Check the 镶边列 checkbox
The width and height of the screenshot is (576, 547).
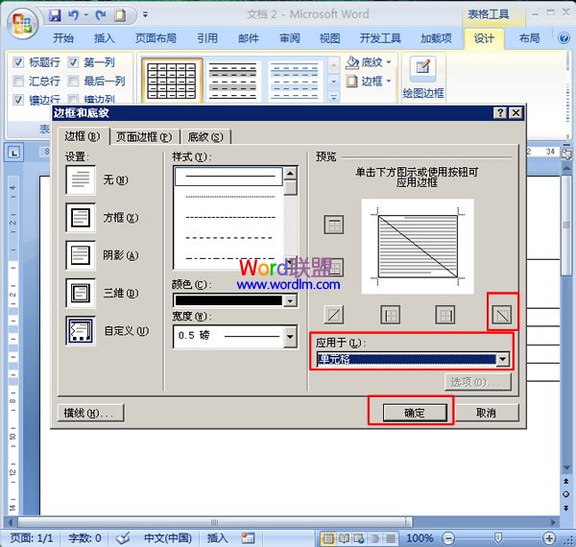(x=74, y=100)
